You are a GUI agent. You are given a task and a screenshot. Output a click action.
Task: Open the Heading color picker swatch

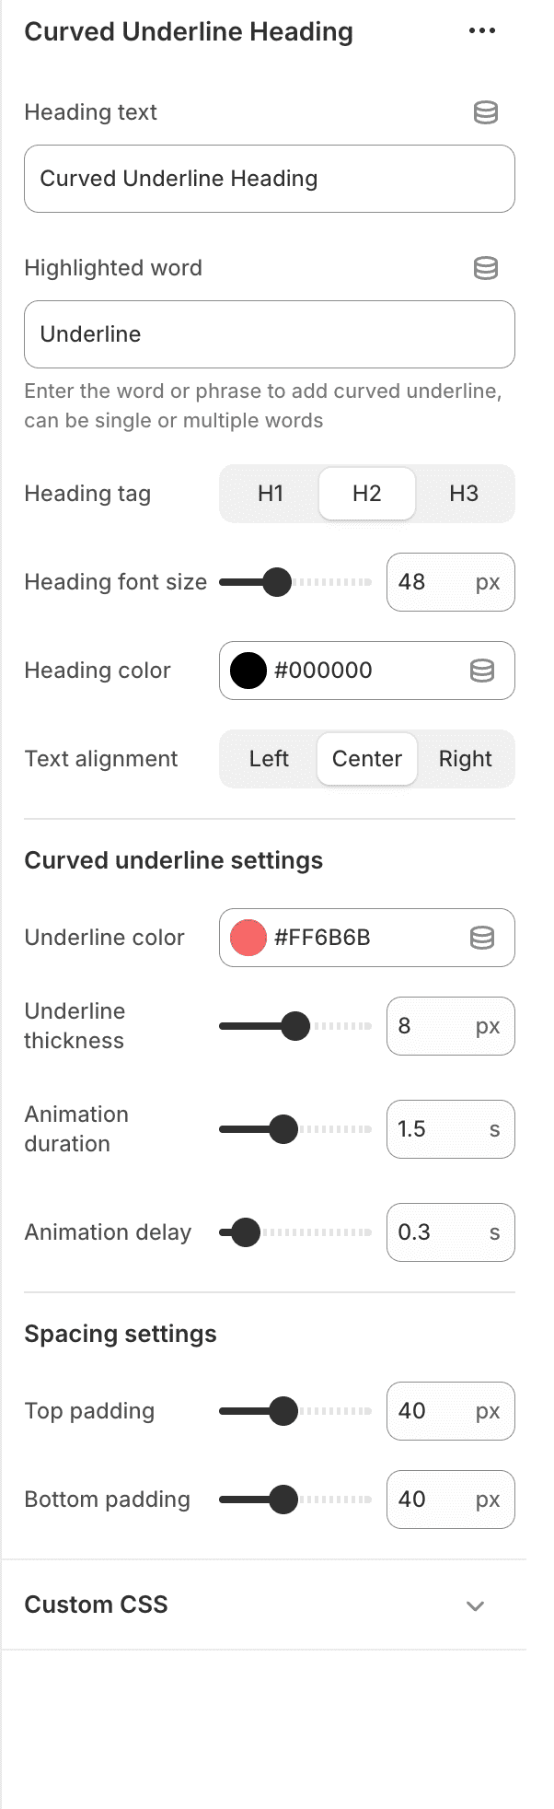247,671
